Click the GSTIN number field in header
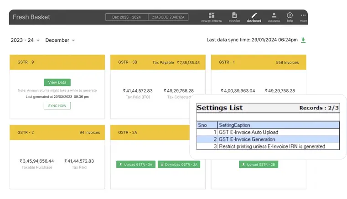 pos(168,17)
